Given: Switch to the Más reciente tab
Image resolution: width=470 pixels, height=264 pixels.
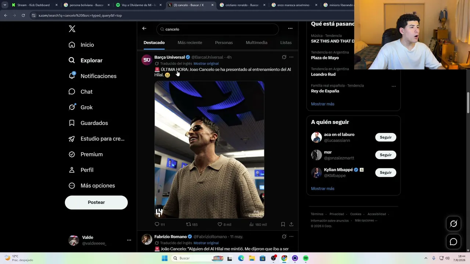Looking at the screenshot, I should tap(190, 43).
